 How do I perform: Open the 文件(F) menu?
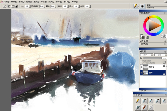[6, 2]
